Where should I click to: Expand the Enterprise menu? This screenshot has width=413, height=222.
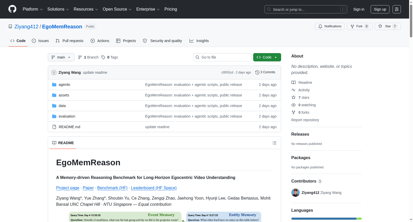coord(148,9)
